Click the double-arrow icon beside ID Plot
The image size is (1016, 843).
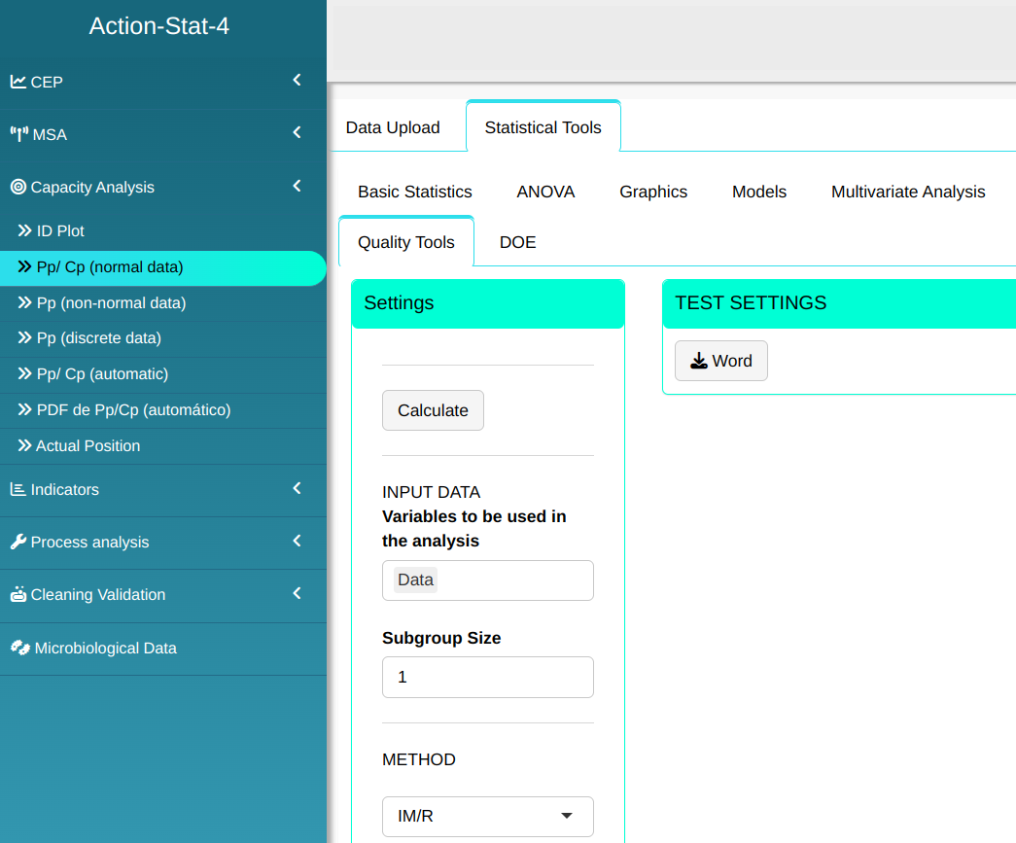25,231
